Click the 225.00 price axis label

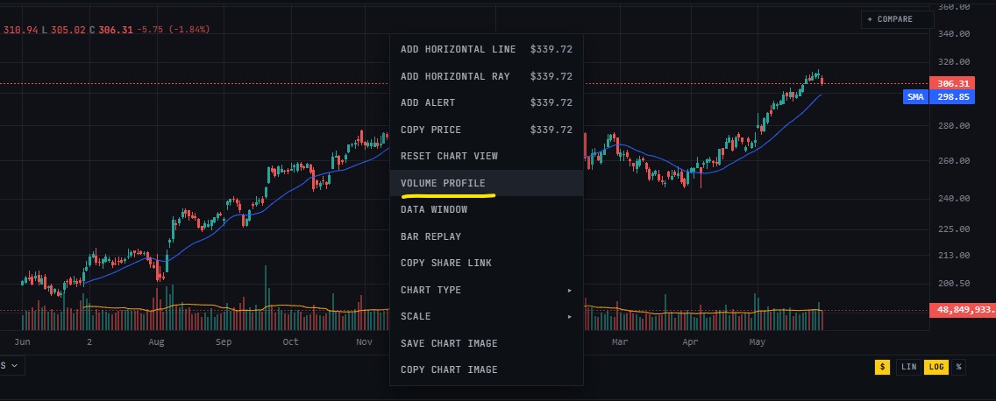click(954, 229)
